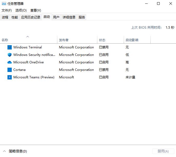Click the 已禁用 status of Windows Terminal
176x157 pixels.
point(104,47)
